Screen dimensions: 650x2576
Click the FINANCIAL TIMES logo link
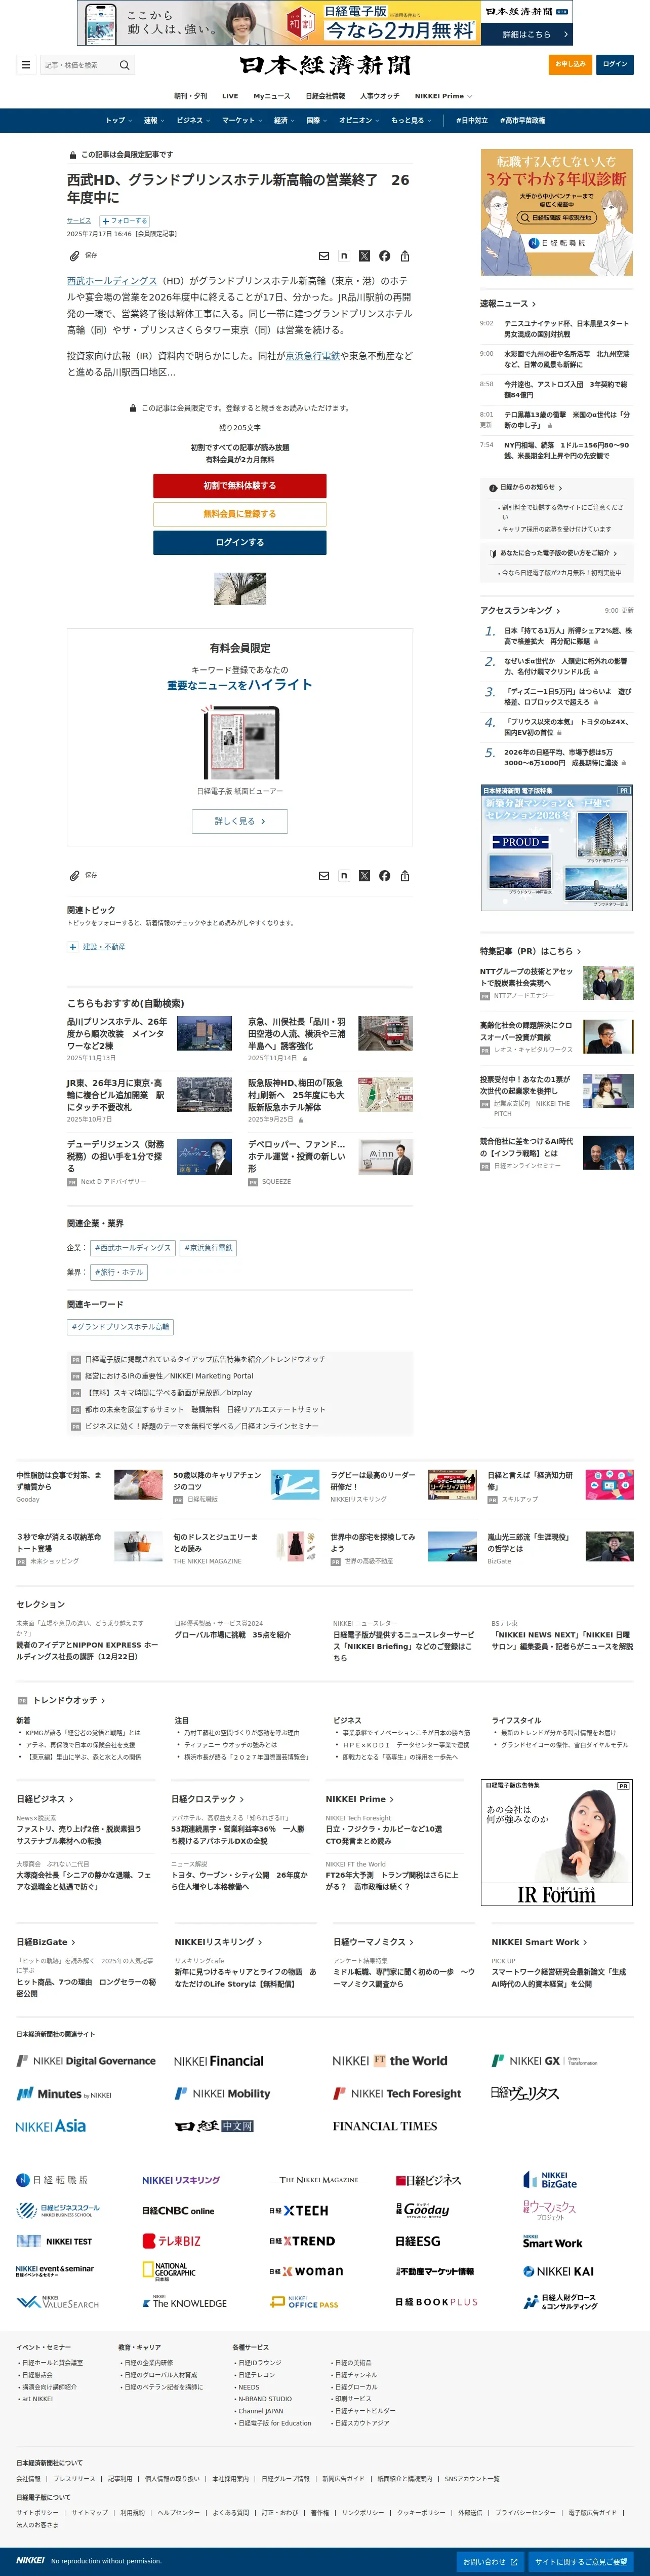point(385,2126)
